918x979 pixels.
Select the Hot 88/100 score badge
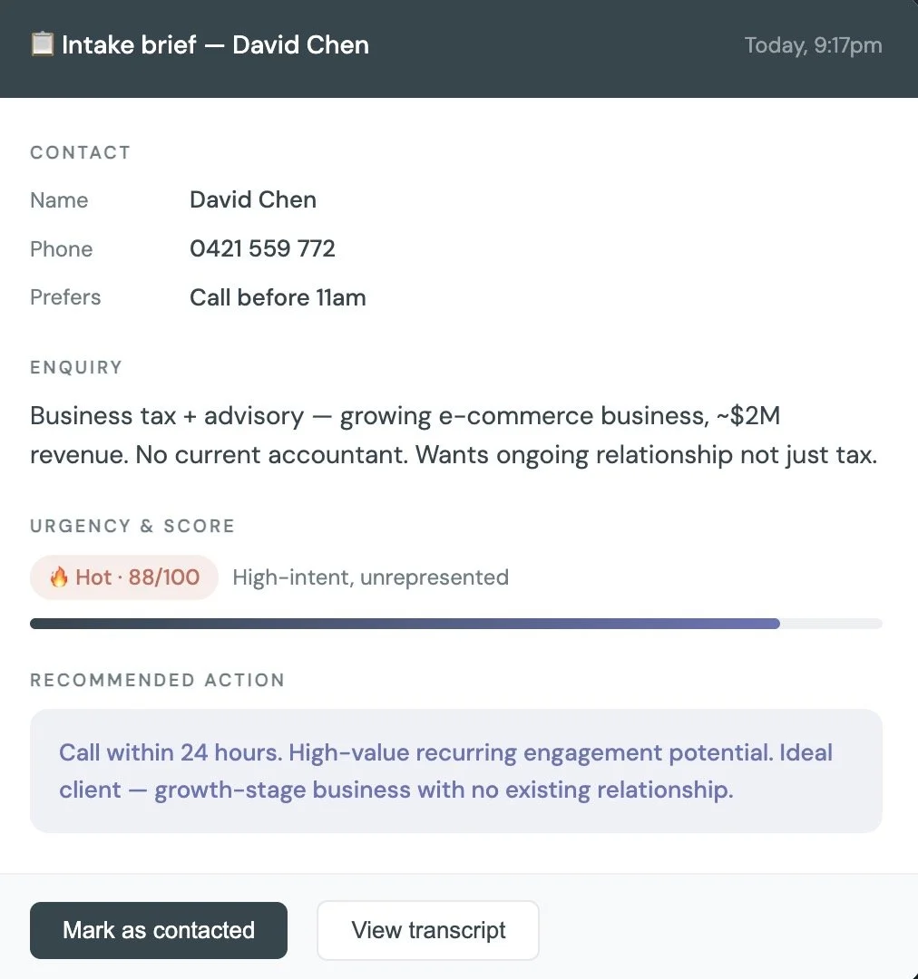click(124, 577)
